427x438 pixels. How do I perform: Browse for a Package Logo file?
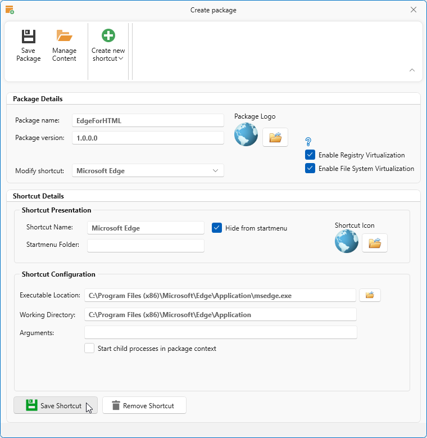coord(275,137)
